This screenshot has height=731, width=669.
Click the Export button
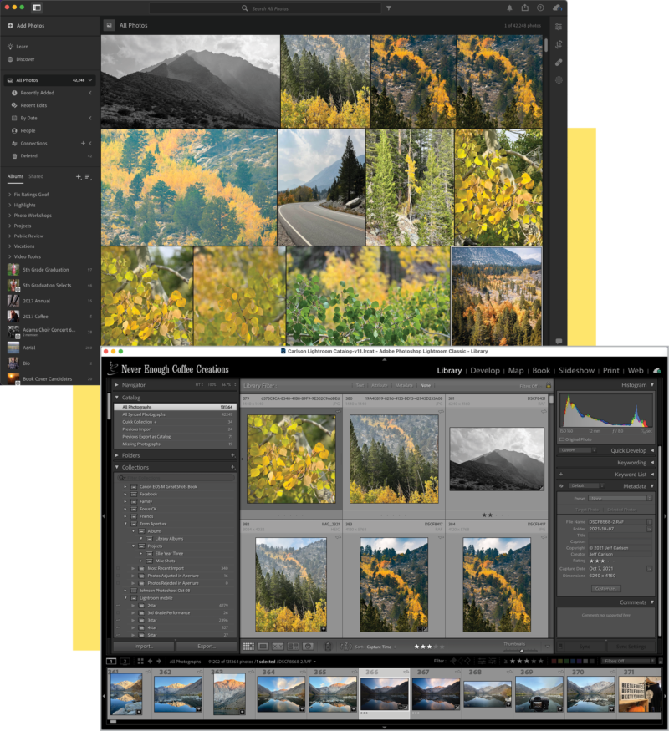207,646
